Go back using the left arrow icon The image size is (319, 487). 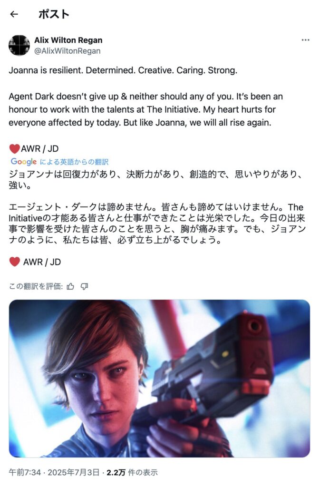click(14, 14)
